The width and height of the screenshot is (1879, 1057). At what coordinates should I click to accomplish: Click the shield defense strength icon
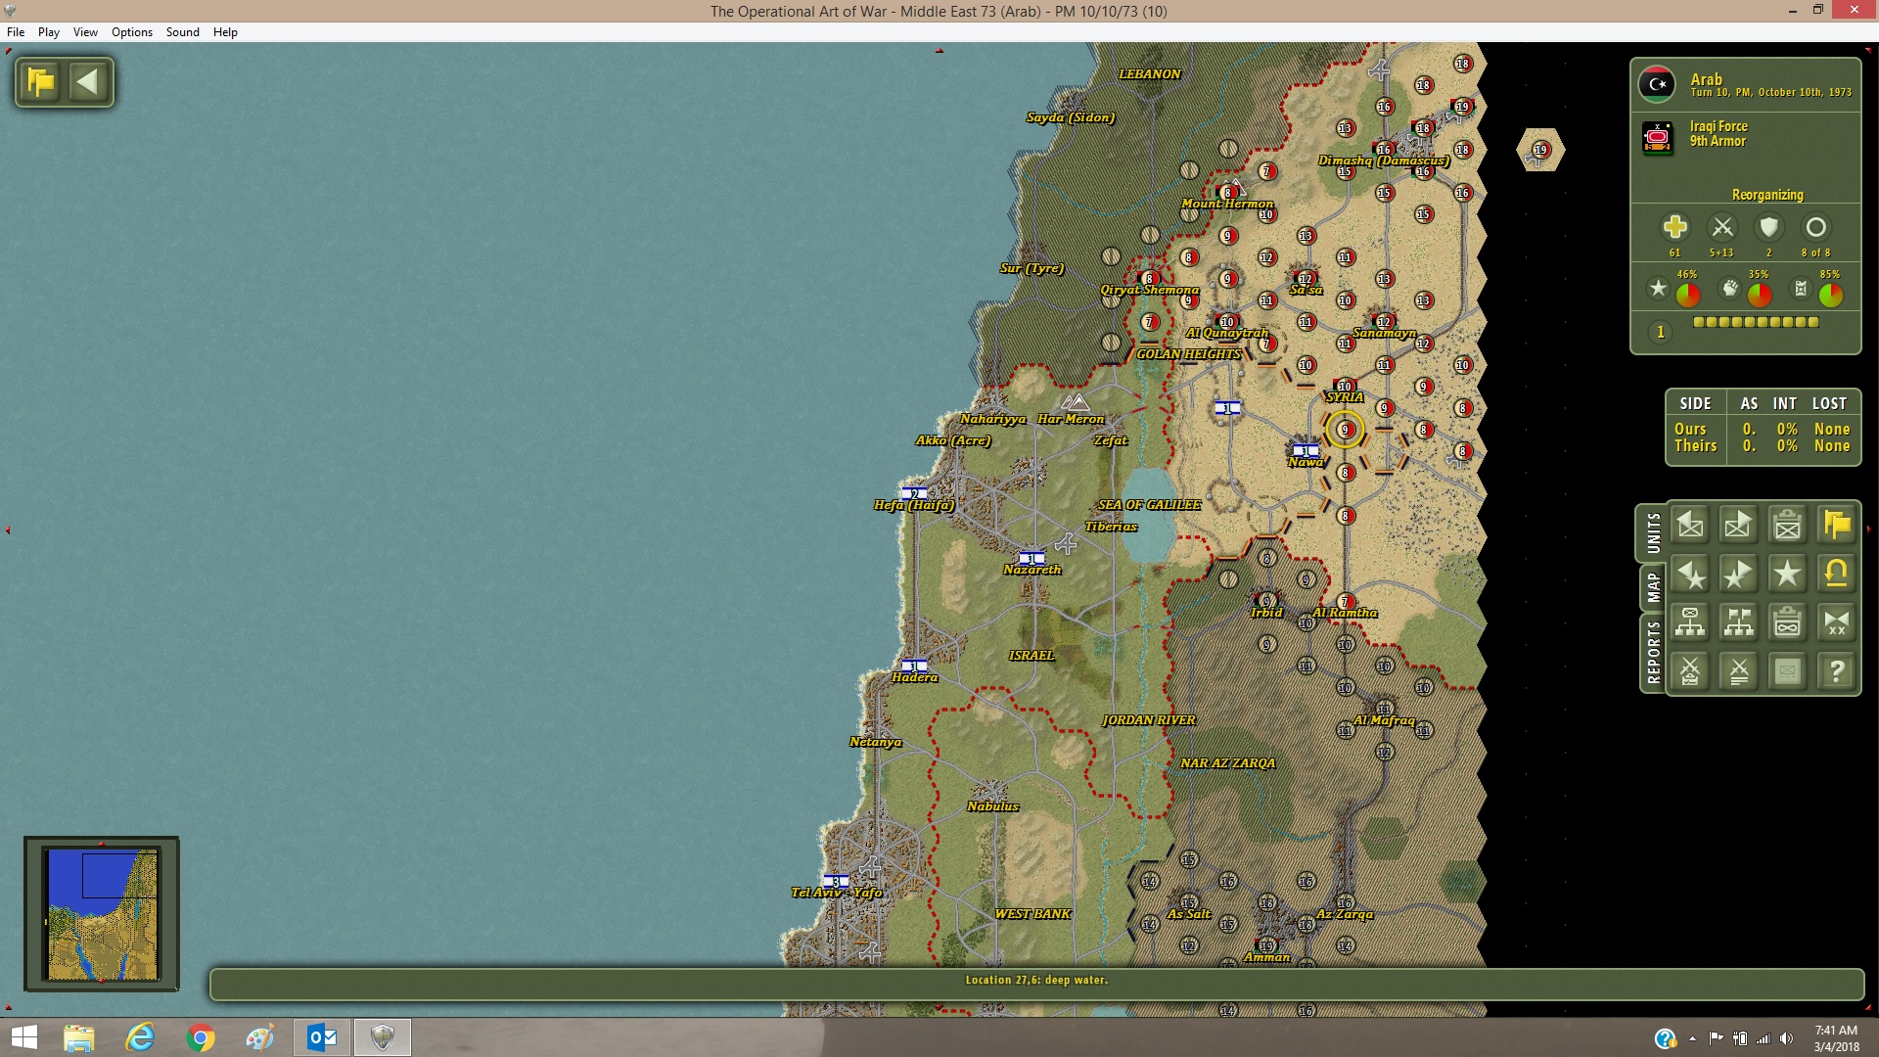[1768, 227]
